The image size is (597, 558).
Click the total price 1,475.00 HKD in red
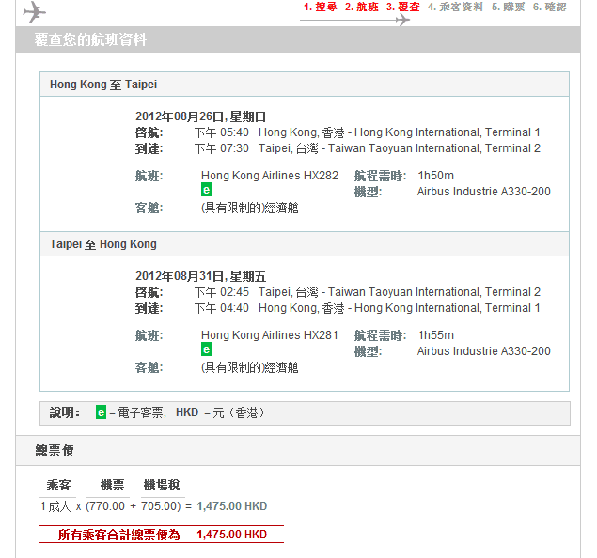pyautogui.click(x=231, y=535)
